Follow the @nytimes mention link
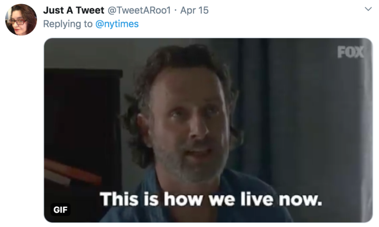 117,24
